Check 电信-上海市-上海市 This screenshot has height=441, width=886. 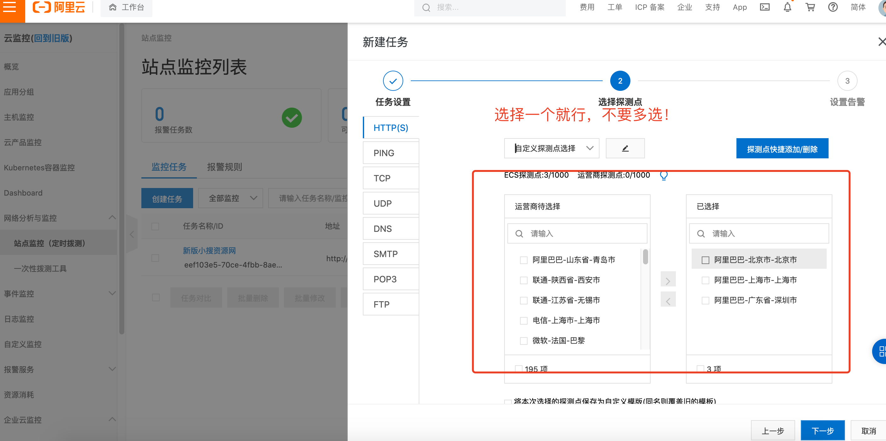click(523, 320)
